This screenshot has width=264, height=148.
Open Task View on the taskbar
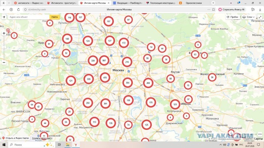[x=59, y=145]
